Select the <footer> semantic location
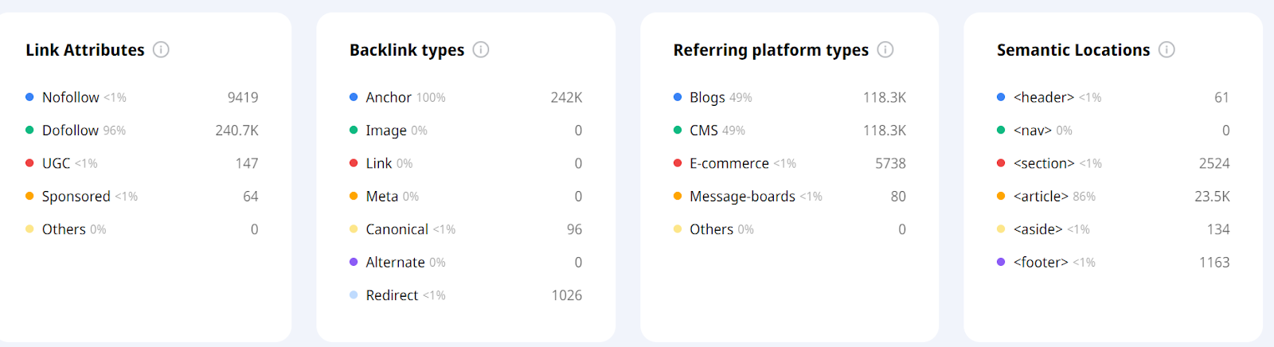The image size is (1274, 347). (1041, 262)
